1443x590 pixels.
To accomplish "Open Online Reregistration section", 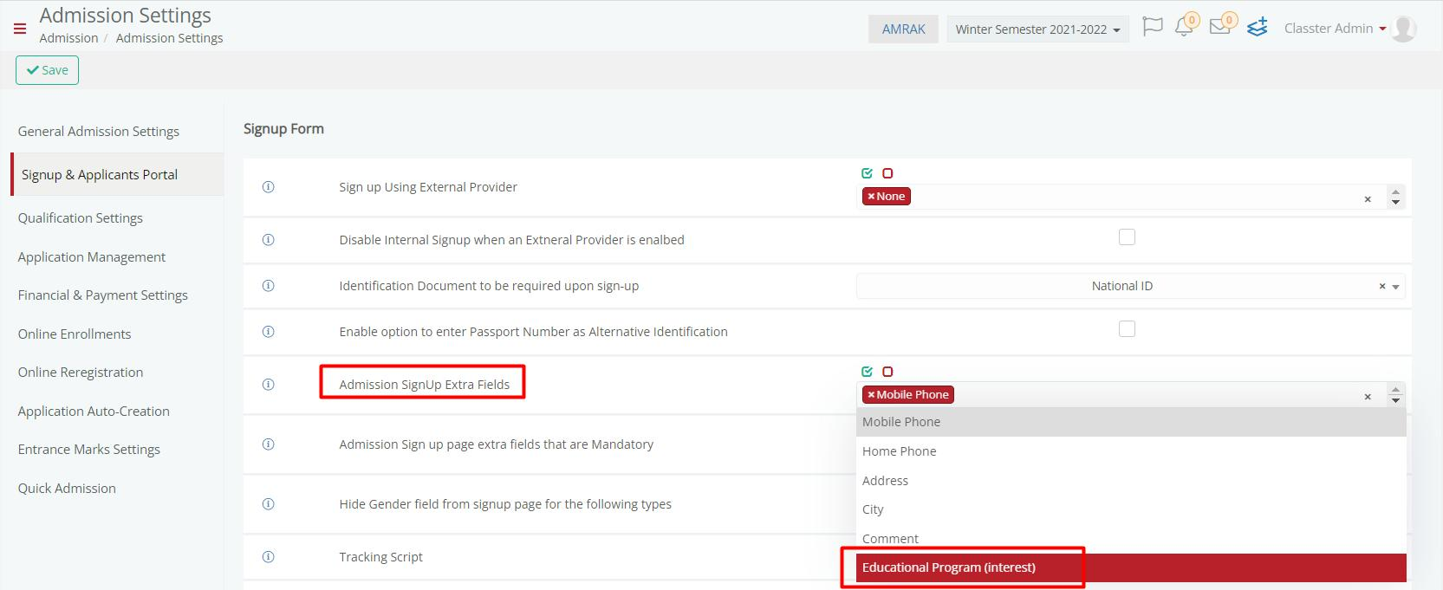I will coord(81,373).
